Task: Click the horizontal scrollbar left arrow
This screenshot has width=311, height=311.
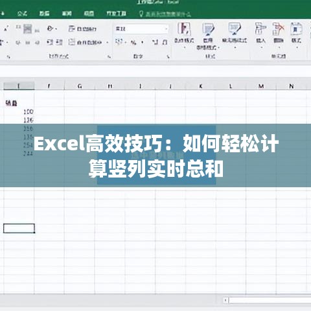Action: coord(225,300)
